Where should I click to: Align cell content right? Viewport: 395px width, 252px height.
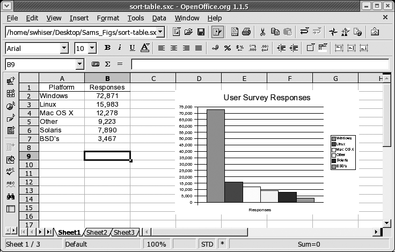pyautogui.click(x=186, y=48)
